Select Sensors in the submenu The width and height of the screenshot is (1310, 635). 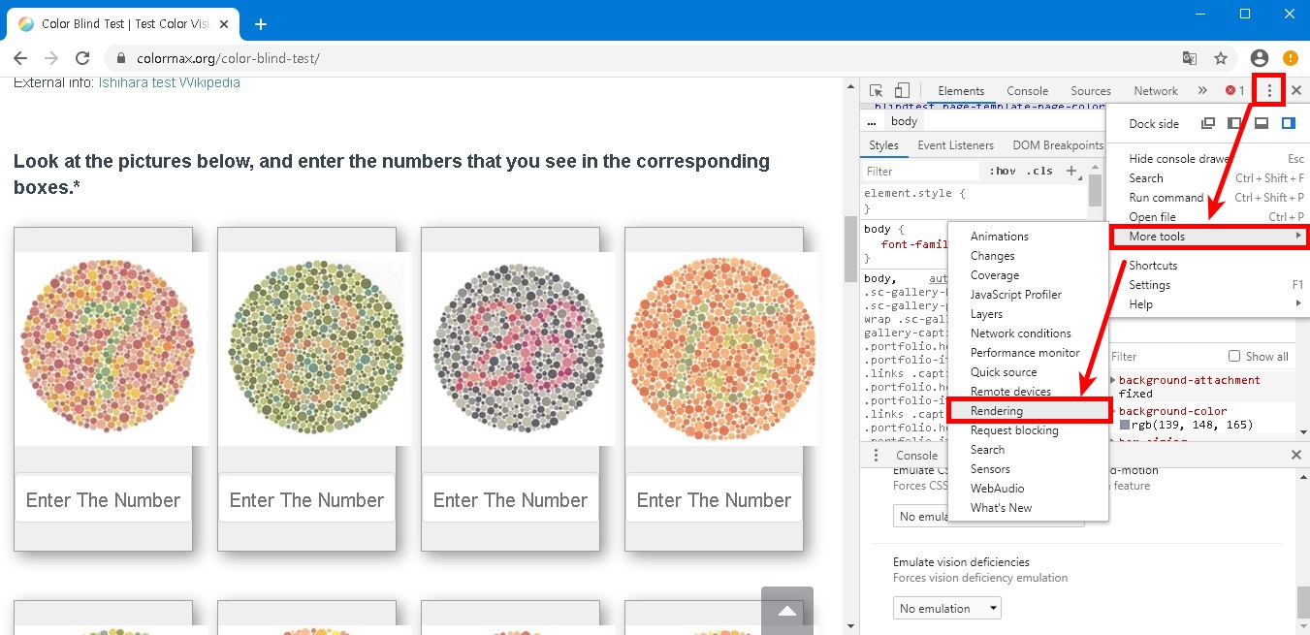coord(1029,469)
